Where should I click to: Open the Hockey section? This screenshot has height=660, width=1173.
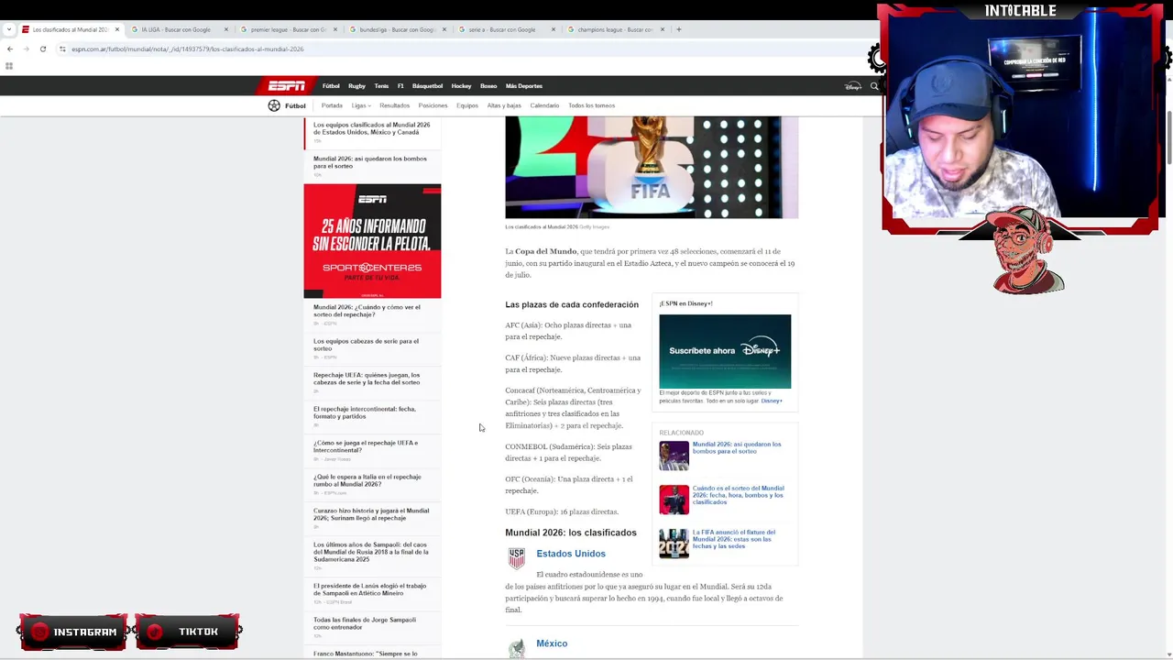461,86
